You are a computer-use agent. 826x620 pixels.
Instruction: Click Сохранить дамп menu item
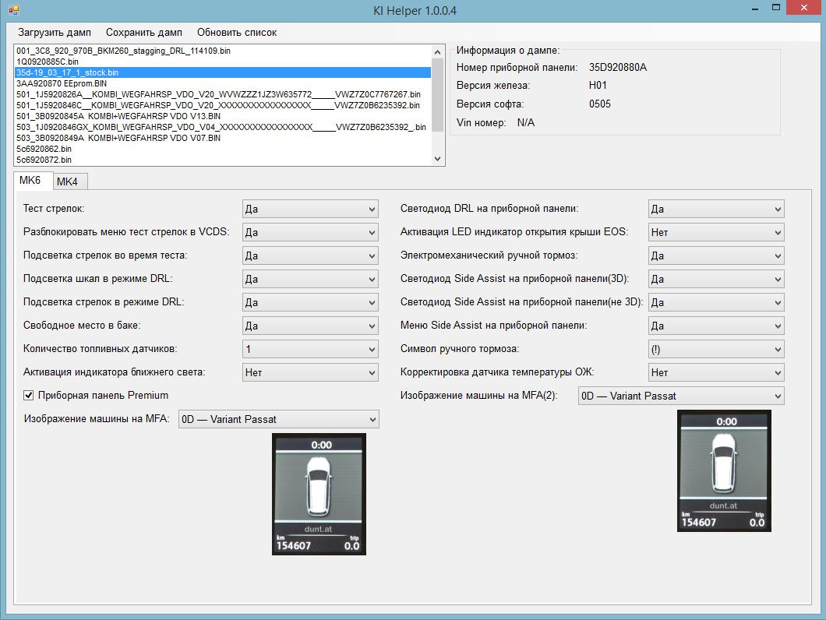pyautogui.click(x=144, y=33)
